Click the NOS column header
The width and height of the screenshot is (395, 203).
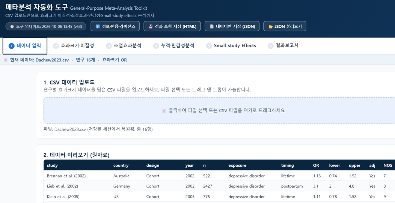388,165
